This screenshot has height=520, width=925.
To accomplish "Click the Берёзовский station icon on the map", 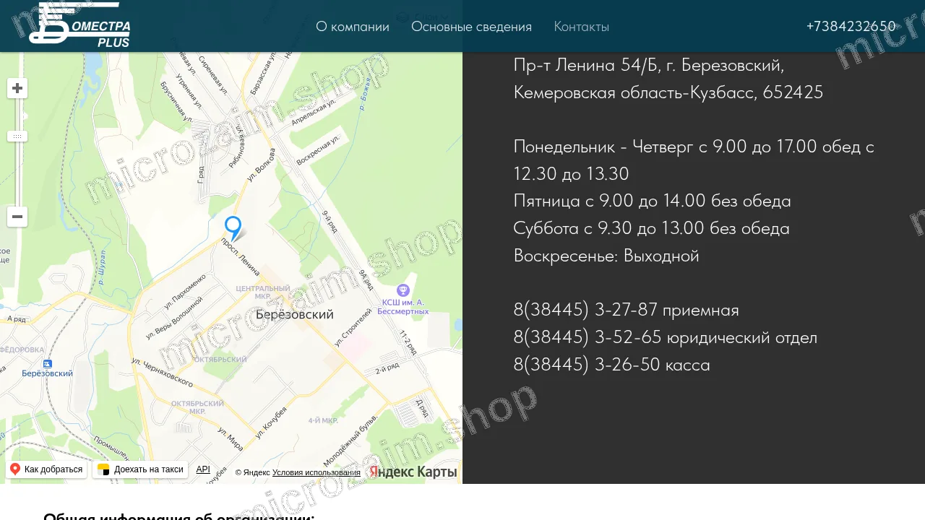I will 47,363.
